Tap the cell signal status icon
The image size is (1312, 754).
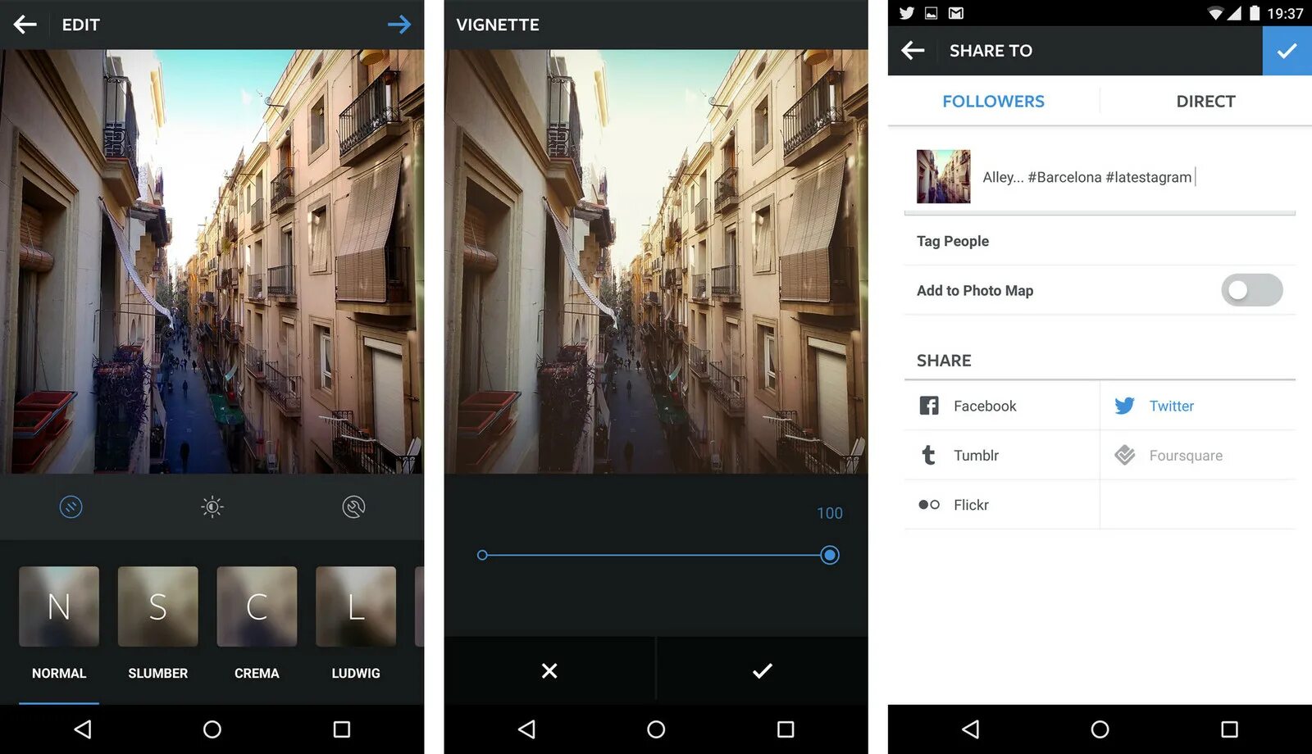tap(1235, 13)
